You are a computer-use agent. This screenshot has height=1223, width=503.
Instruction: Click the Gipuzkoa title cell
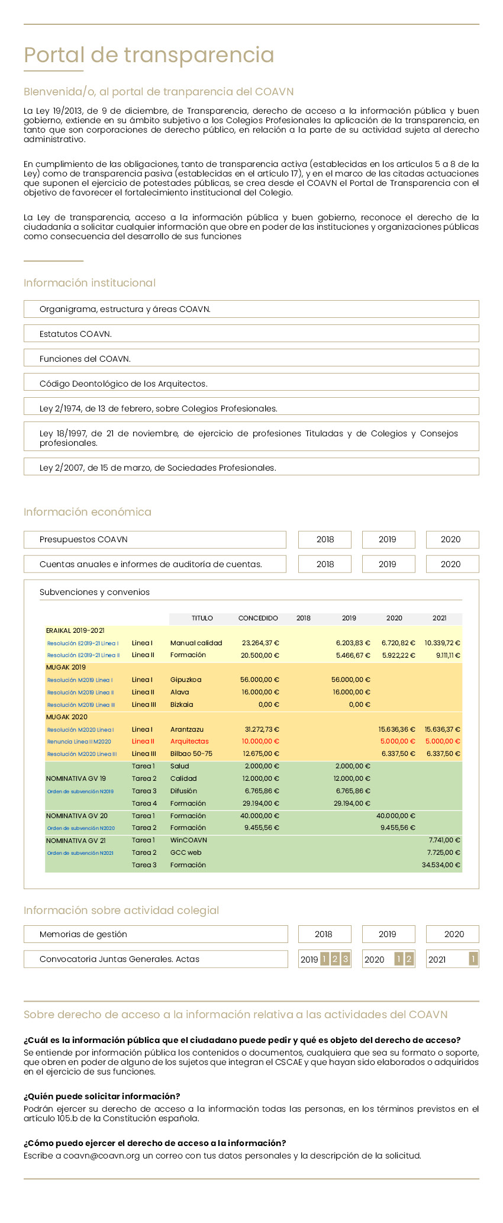186,680
